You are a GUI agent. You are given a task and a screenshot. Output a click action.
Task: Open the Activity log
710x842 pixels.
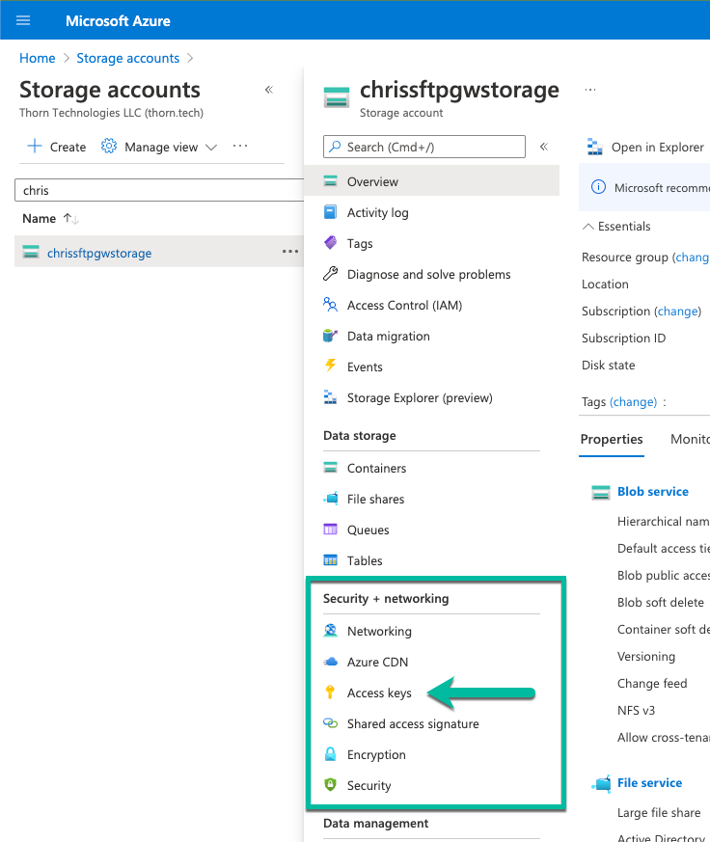[x=377, y=212]
